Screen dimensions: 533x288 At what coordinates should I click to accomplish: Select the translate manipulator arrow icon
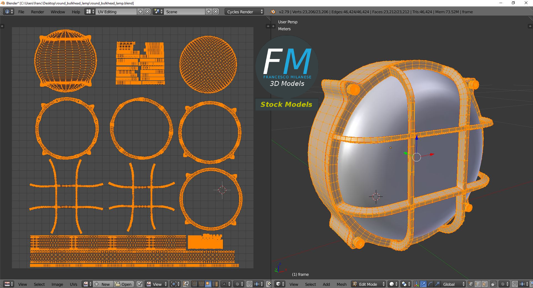click(x=423, y=284)
